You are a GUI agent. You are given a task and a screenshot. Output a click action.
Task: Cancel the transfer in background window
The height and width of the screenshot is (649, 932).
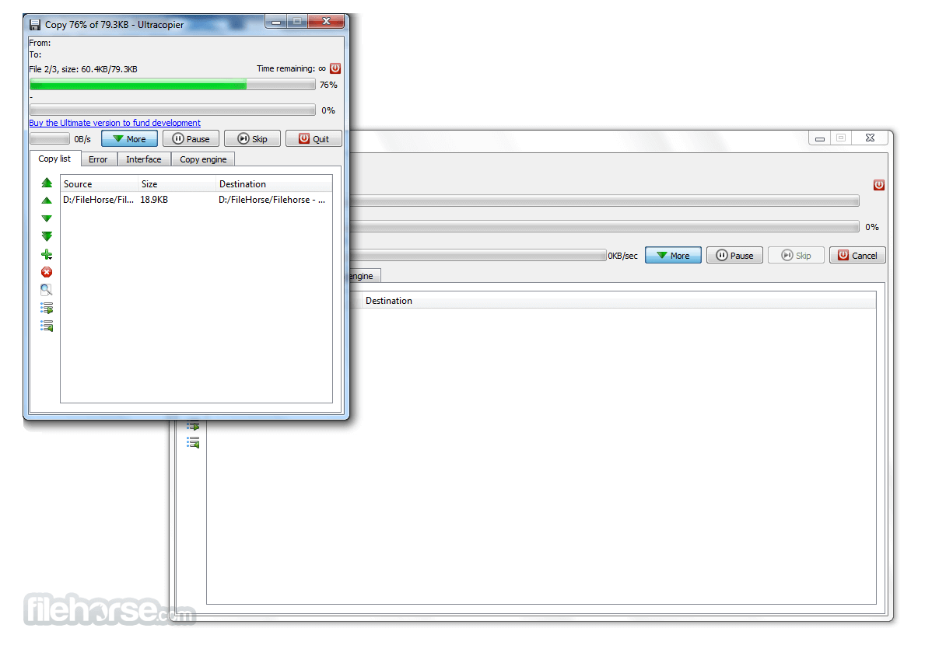(857, 255)
